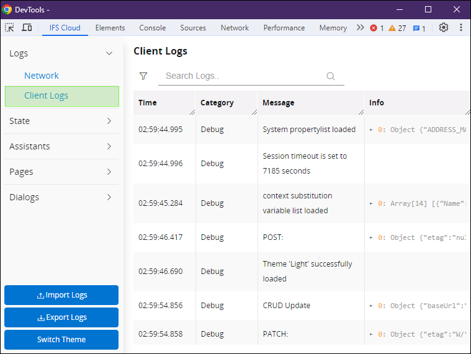Toggle the device toolbar icon

point(27,27)
